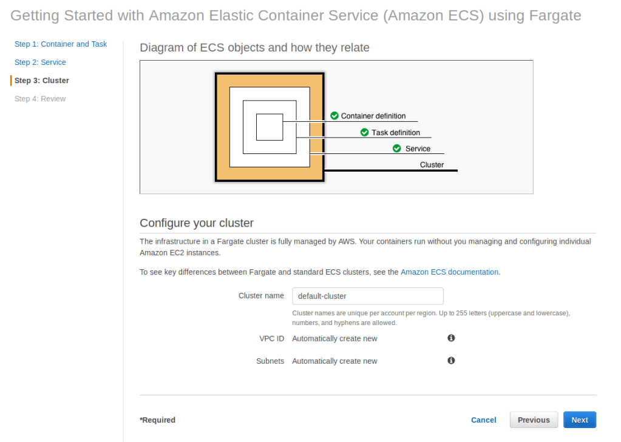Click the Subnets info icon

pyautogui.click(x=451, y=361)
